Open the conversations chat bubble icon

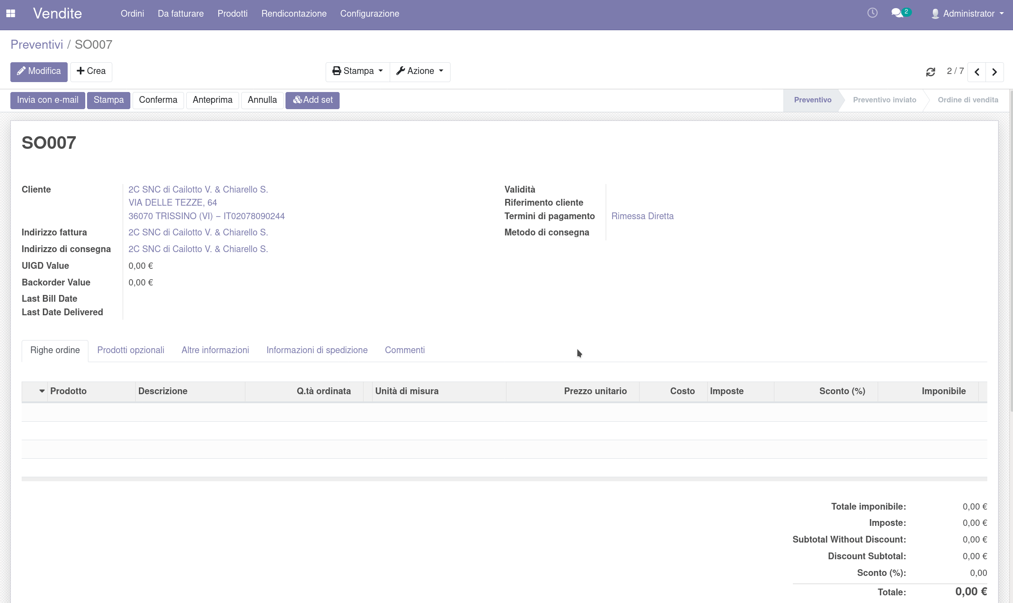pyautogui.click(x=898, y=13)
